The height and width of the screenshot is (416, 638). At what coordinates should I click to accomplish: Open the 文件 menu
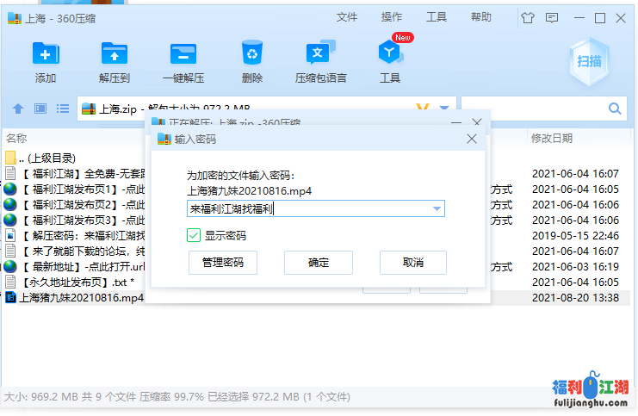[x=347, y=17]
